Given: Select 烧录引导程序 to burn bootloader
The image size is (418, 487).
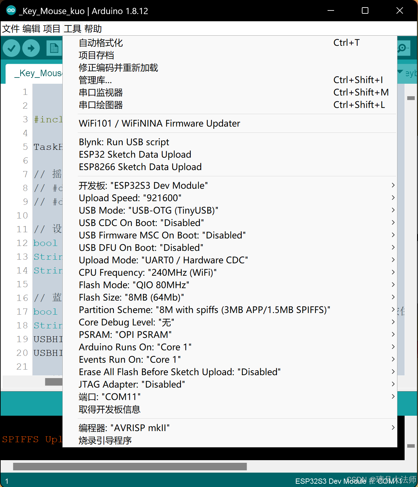Looking at the screenshot, I should [x=105, y=440].
